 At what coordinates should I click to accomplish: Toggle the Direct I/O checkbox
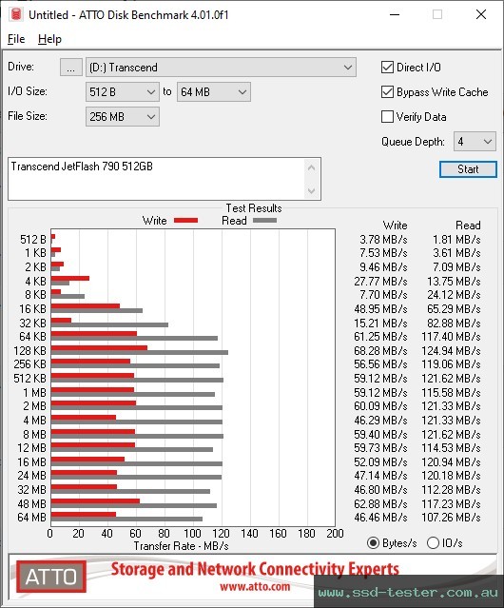[x=387, y=68]
